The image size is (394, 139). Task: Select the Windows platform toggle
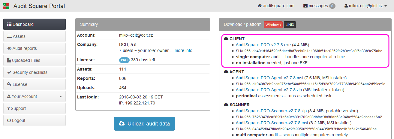(273, 25)
